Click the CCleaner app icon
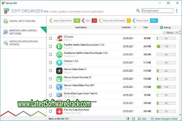 click(x=59, y=38)
